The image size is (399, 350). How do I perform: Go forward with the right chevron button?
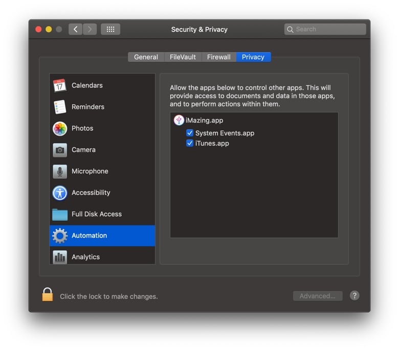pos(90,29)
